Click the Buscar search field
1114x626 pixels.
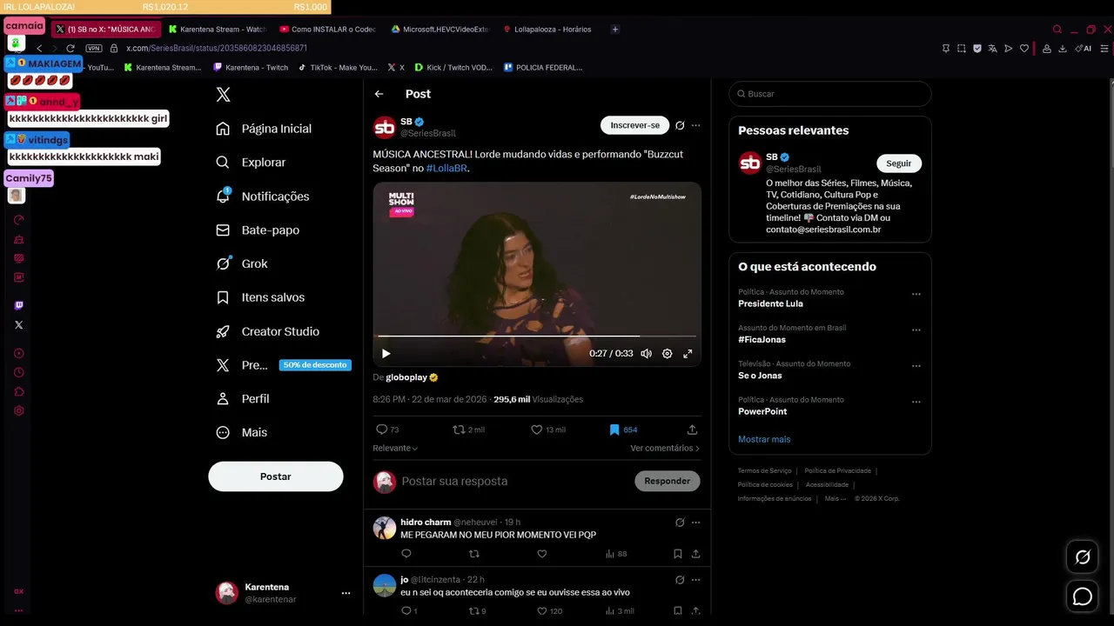click(830, 94)
